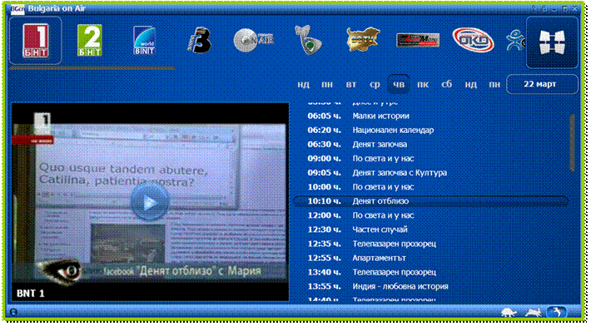Image resolution: width=591 pixels, height=326 pixels.
Task: Switch to the вт day tab
Action: (351, 85)
